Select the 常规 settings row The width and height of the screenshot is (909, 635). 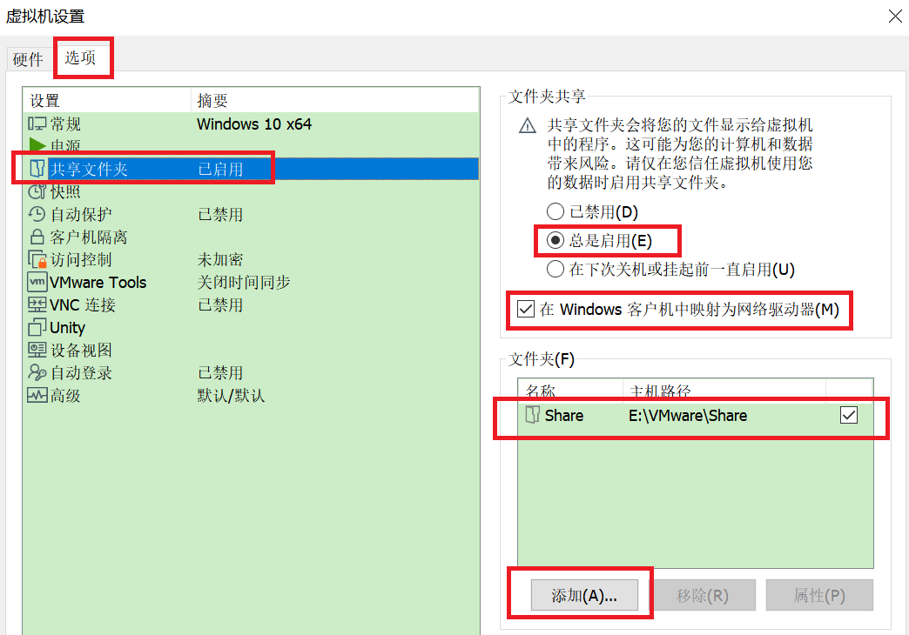(x=251, y=124)
